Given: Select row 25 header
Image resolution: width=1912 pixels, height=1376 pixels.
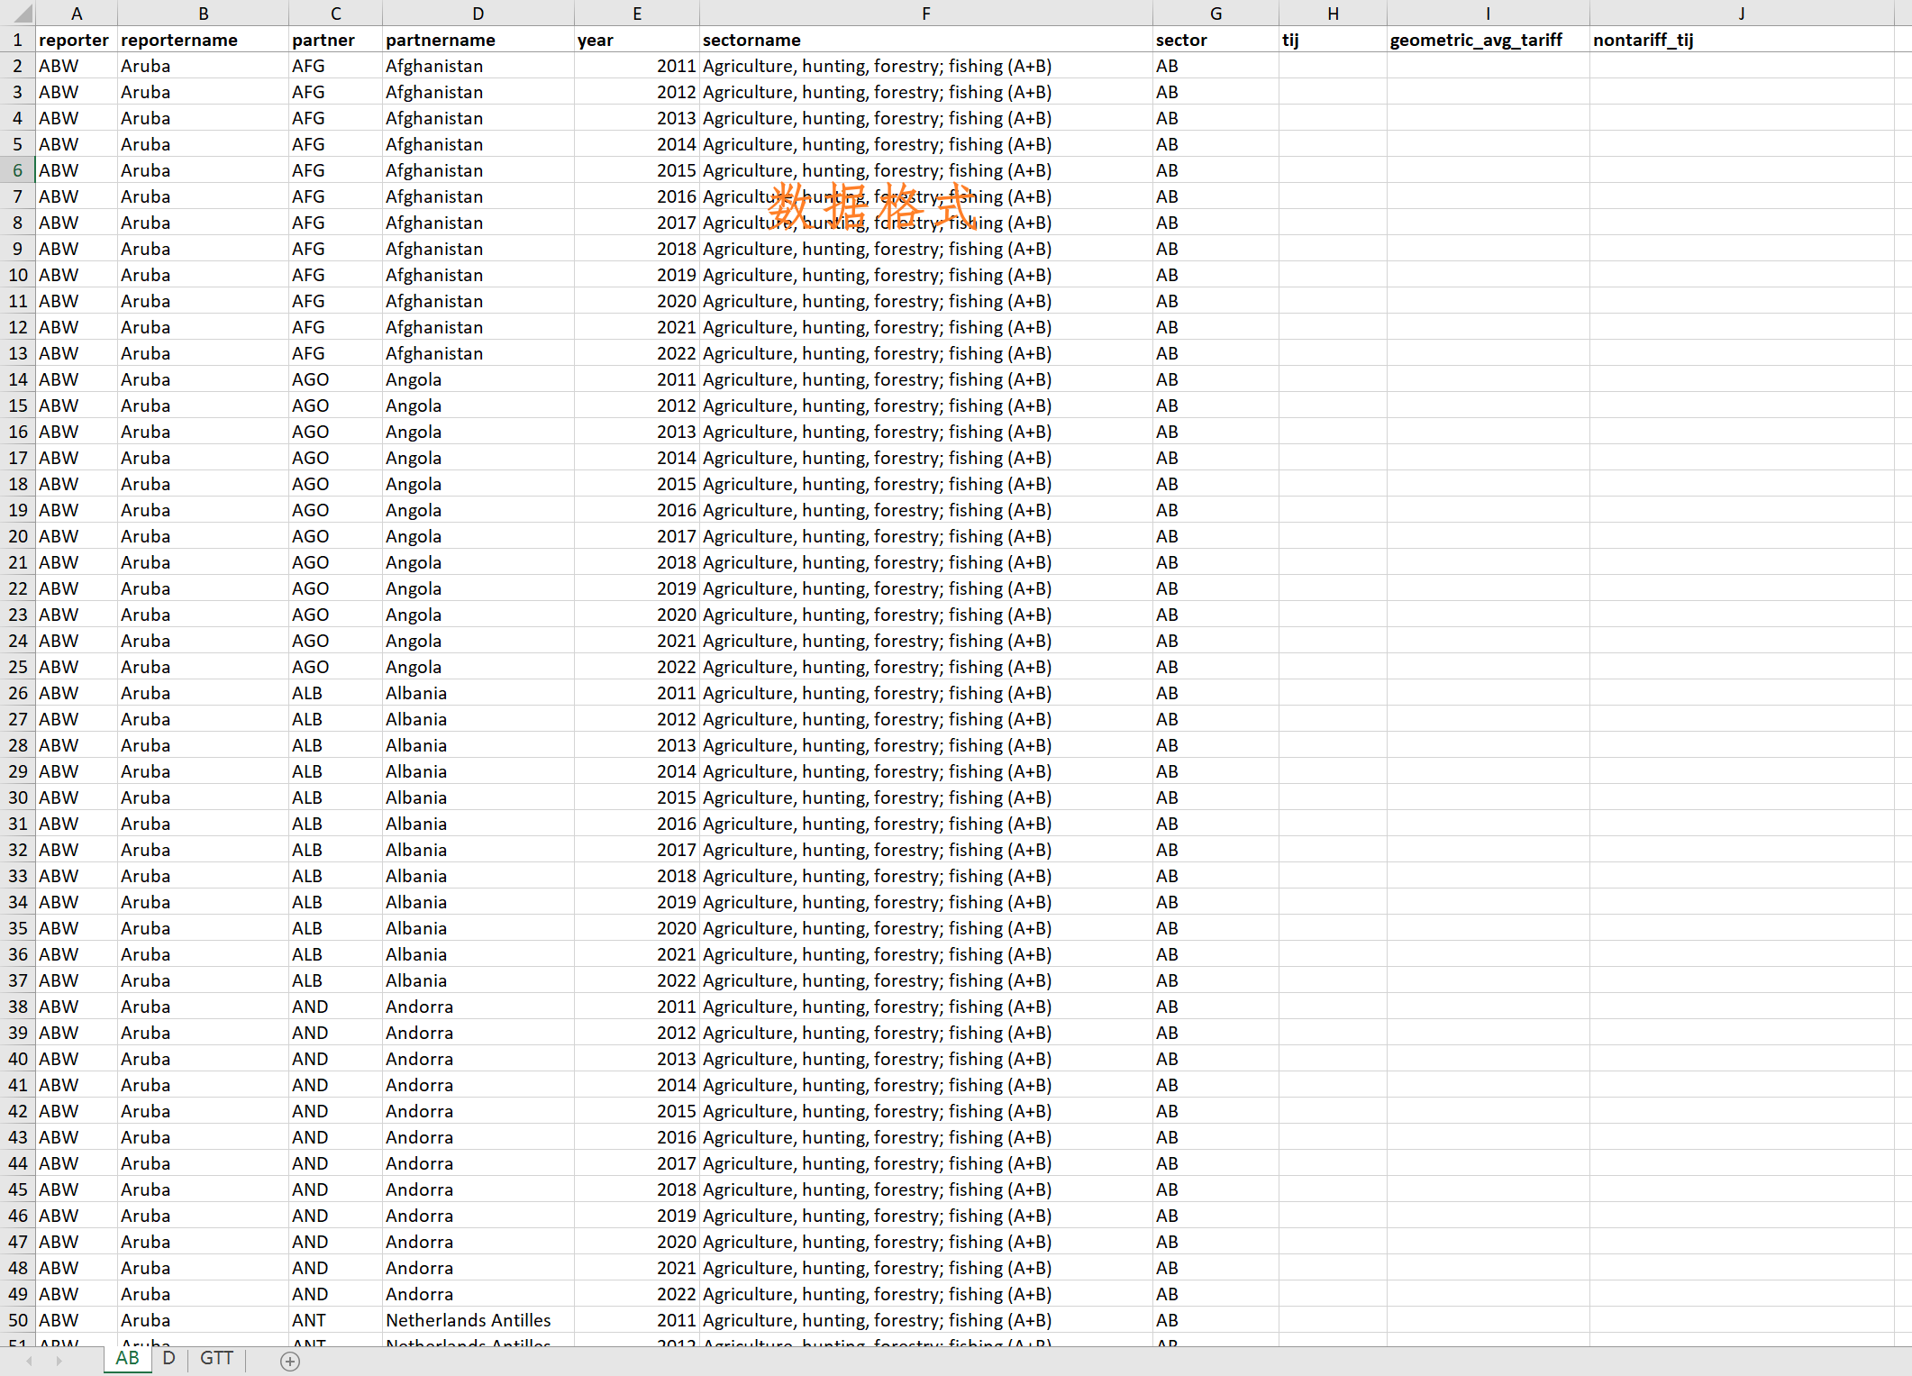Looking at the screenshot, I should [17, 667].
